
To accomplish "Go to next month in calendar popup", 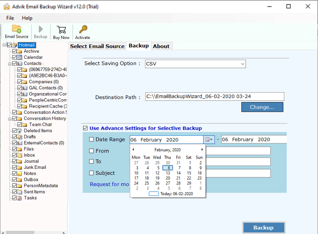I will (x=202, y=150).
